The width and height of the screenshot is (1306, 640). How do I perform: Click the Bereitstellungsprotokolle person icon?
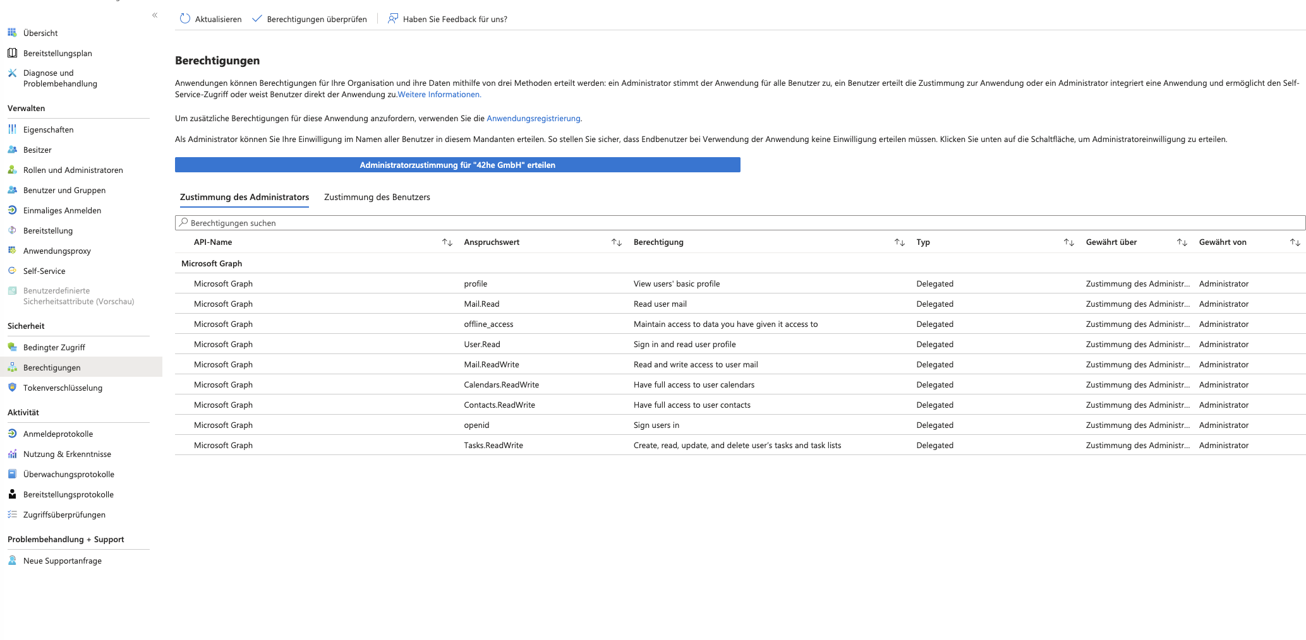tap(12, 494)
